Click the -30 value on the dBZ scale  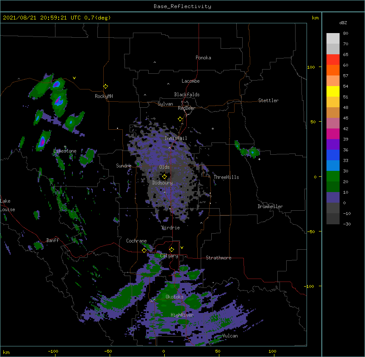347,224
